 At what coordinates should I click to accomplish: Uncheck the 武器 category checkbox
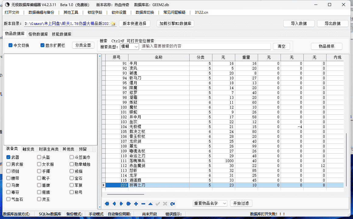(8, 157)
